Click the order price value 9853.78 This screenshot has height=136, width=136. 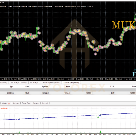(x=67, y=93)
